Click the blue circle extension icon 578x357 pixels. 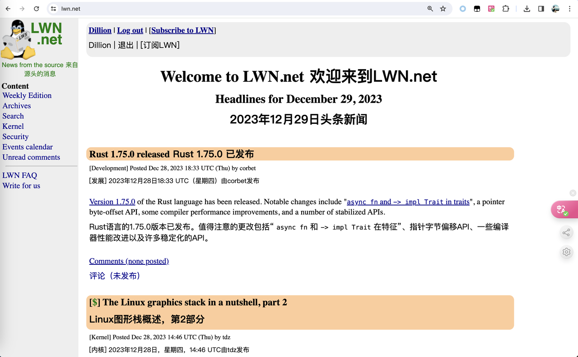[462, 8]
